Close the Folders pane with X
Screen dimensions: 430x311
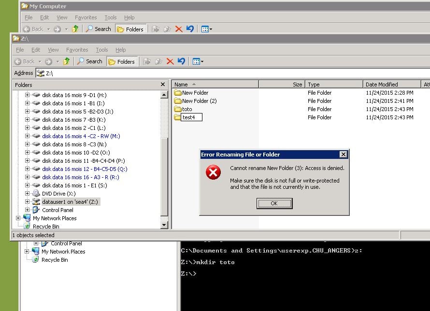click(x=163, y=85)
